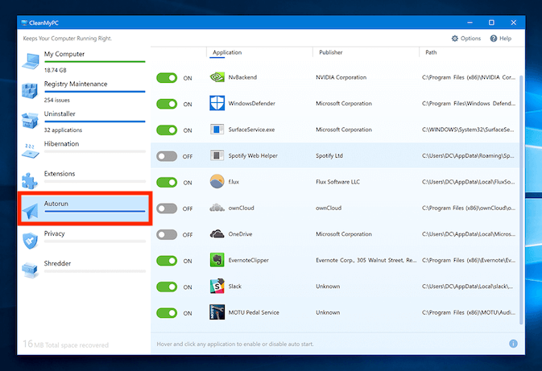Click the Help question mark icon
This screenshot has height=371, width=542.
[494, 39]
